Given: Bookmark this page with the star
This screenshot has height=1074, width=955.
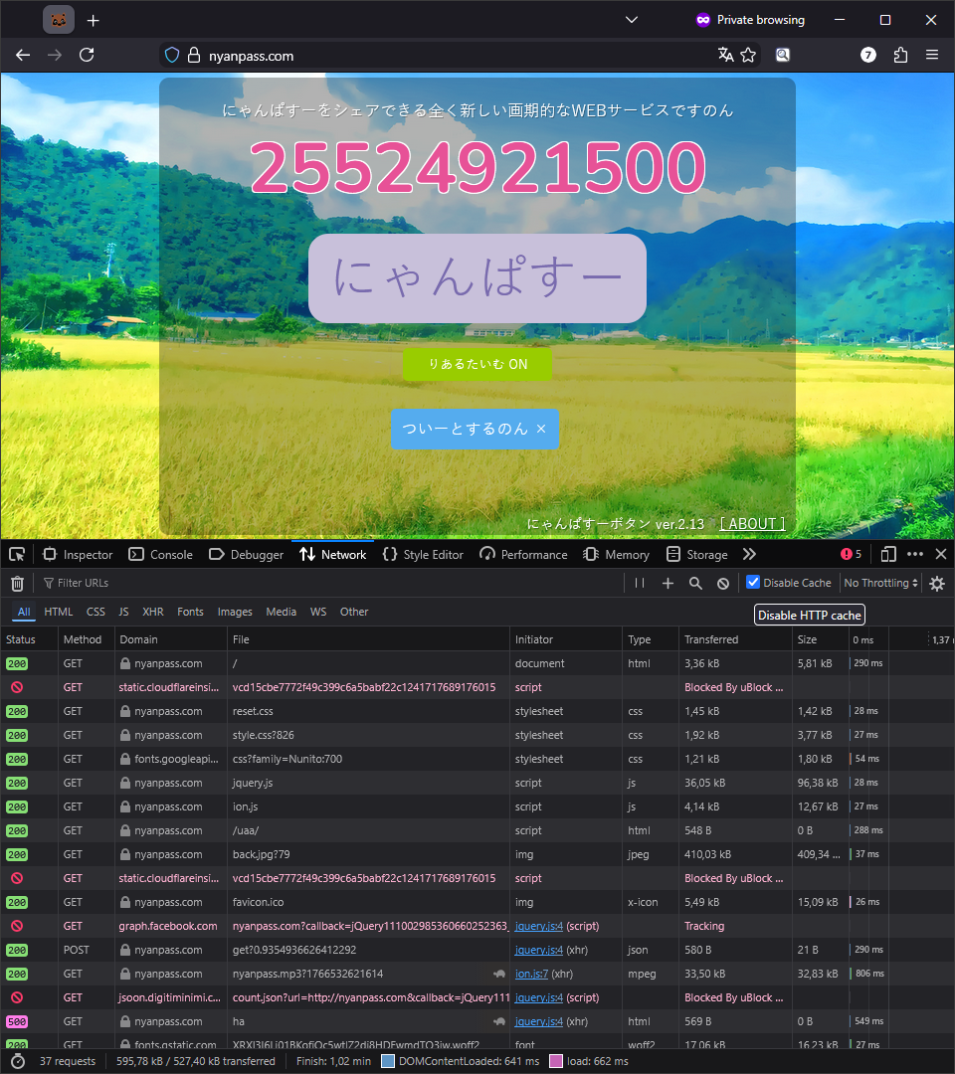Looking at the screenshot, I should 748,55.
